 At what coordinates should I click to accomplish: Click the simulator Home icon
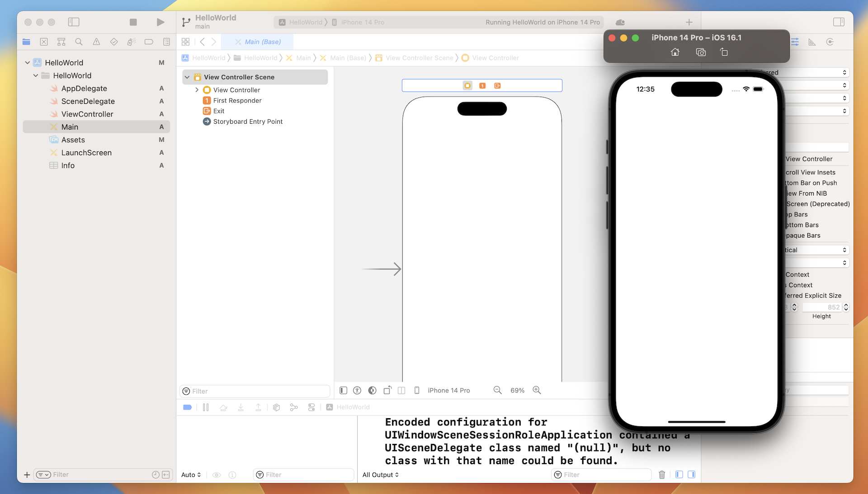(x=675, y=52)
